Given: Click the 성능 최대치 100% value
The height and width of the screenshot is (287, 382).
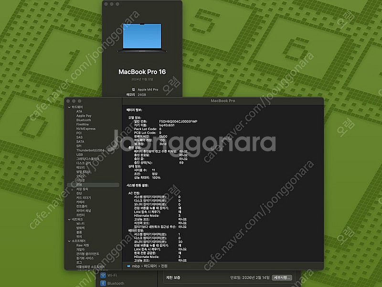Looking at the screenshot, I should click(156, 177).
